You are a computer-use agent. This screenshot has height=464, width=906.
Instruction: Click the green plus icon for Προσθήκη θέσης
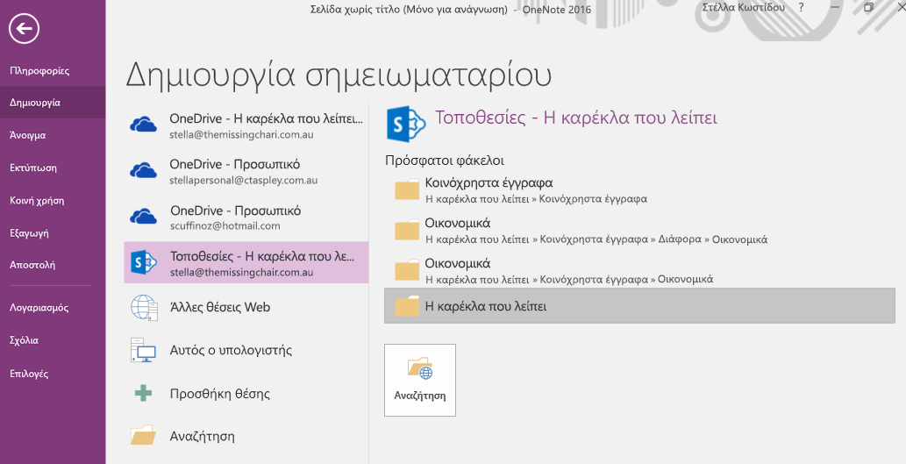pyautogui.click(x=143, y=394)
